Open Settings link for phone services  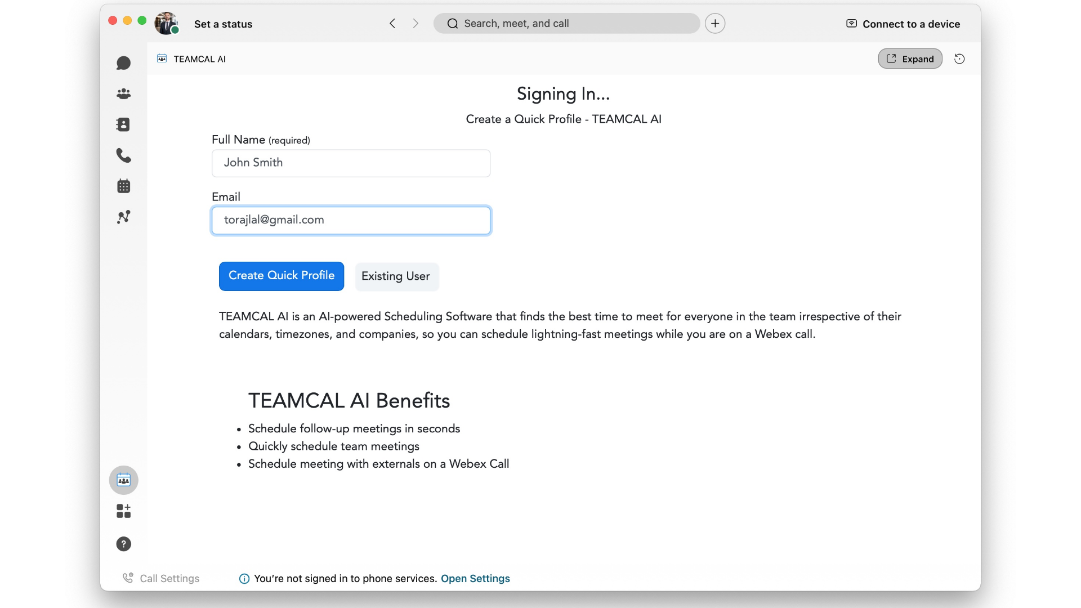[x=475, y=578]
